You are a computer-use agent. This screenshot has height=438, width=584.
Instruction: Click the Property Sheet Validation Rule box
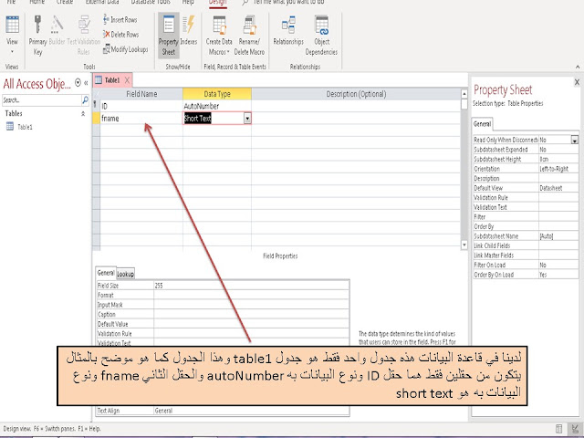click(x=558, y=198)
